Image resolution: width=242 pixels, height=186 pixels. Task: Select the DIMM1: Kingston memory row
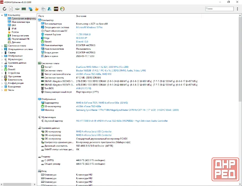[119, 81]
